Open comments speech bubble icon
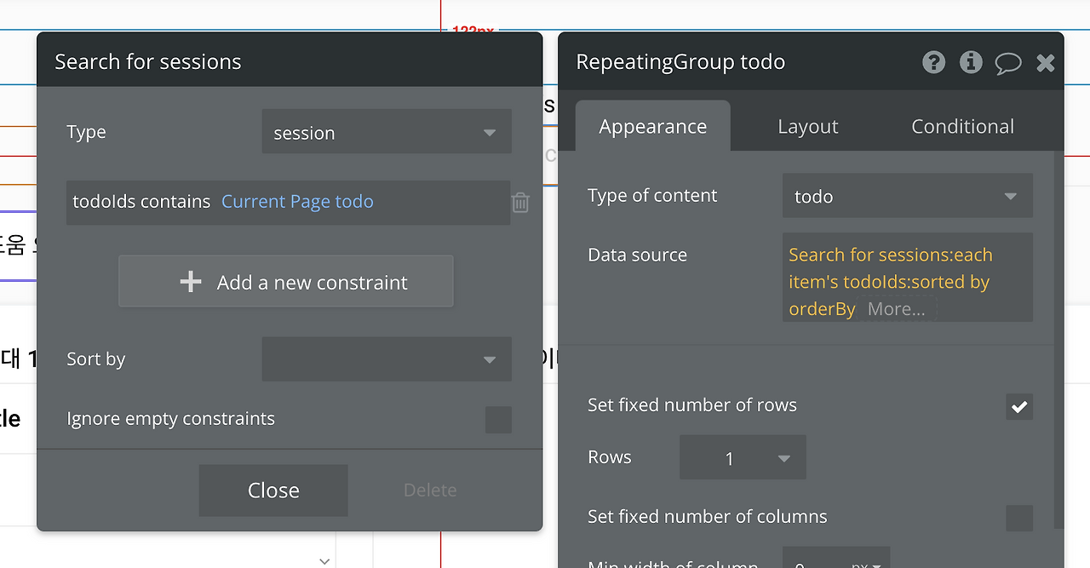This screenshot has width=1090, height=568. [1008, 63]
